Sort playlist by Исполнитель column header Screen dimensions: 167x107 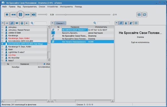pyautogui.click(x=101, y=27)
